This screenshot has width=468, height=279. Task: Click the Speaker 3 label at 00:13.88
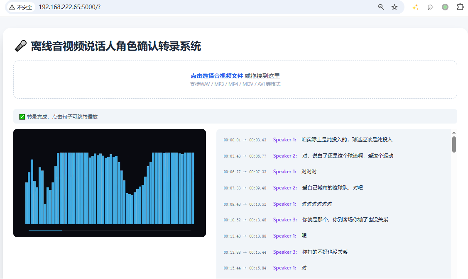coord(285,252)
